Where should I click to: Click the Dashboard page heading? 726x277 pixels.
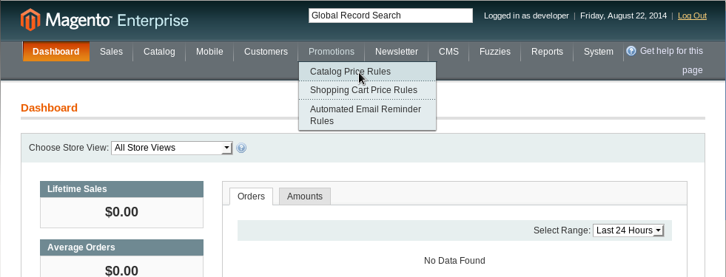(x=49, y=108)
